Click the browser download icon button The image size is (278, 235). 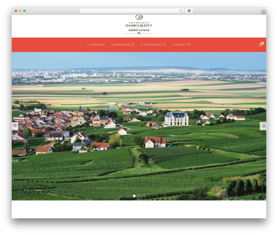[x=189, y=11]
